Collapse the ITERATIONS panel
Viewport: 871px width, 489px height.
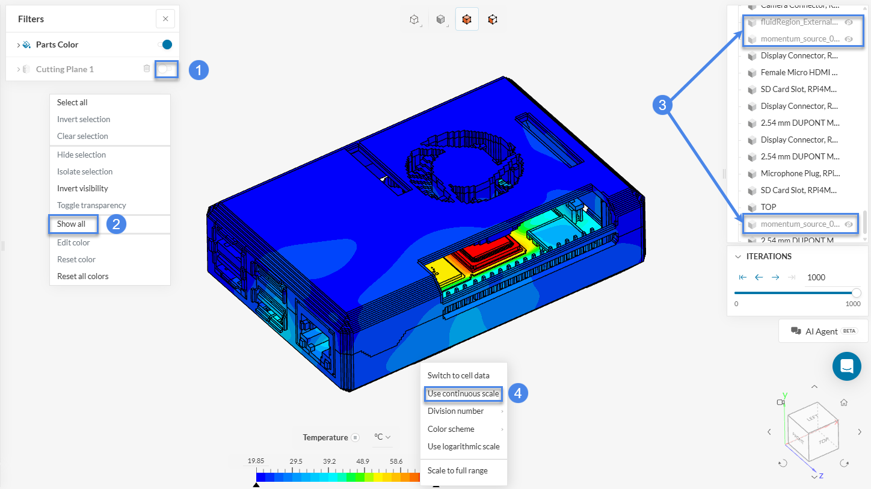pos(738,256)
